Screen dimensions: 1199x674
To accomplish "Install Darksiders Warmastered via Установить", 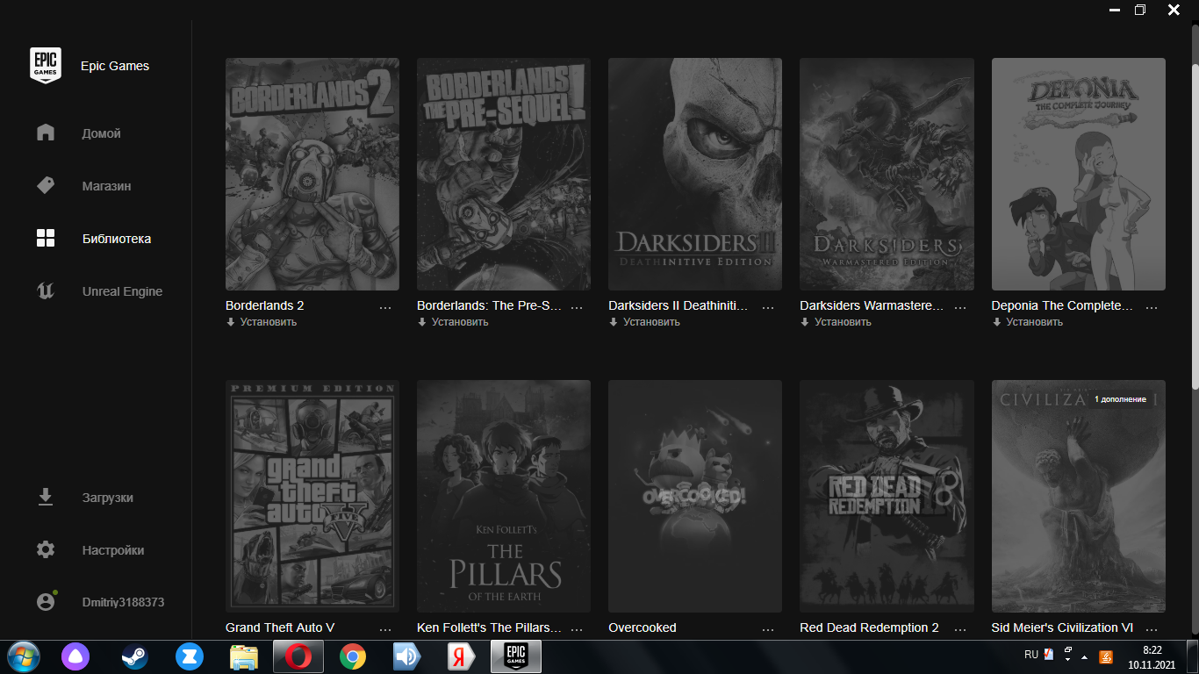I will pyautogui.click(x=836, y=322).
